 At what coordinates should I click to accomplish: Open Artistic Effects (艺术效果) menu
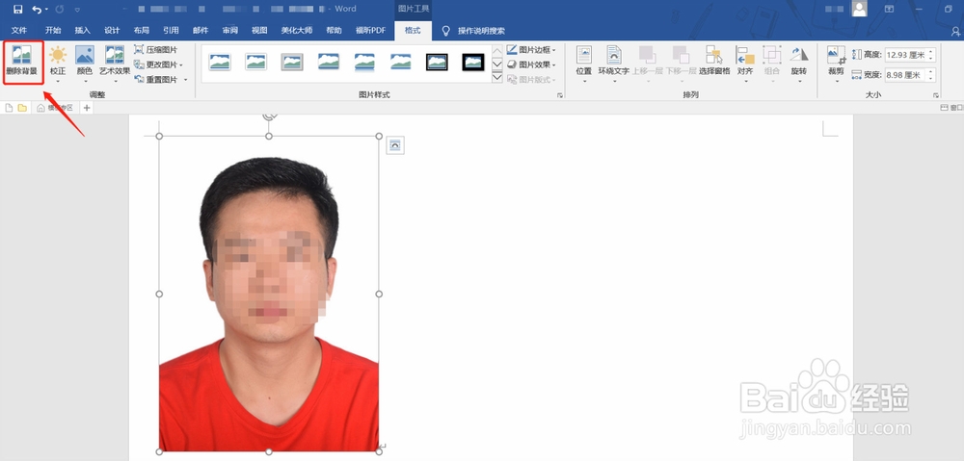click(115, 64)
